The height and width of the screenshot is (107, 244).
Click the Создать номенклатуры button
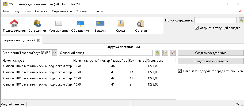[x=211, y=61]
